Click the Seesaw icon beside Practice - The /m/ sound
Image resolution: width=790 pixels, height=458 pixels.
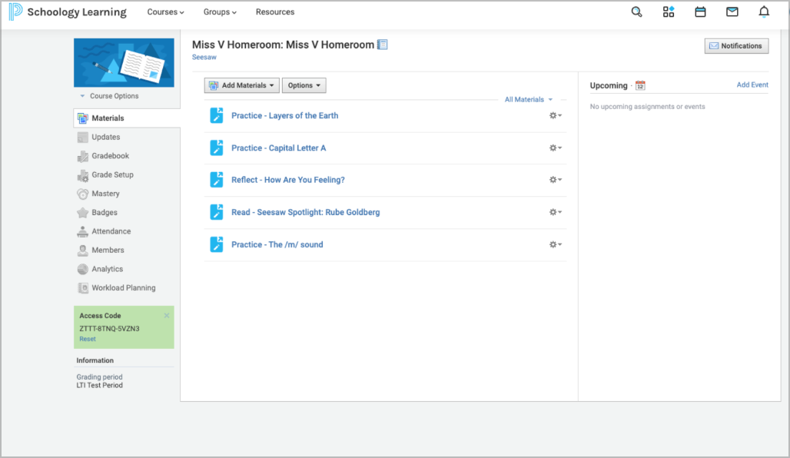coord(216,244)
